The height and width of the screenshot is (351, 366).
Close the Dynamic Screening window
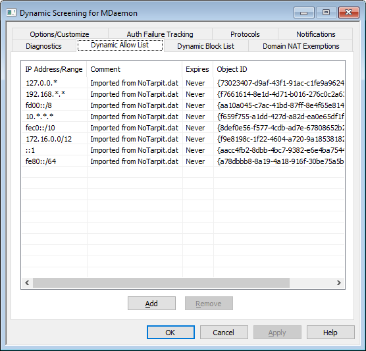coord(348,13)
